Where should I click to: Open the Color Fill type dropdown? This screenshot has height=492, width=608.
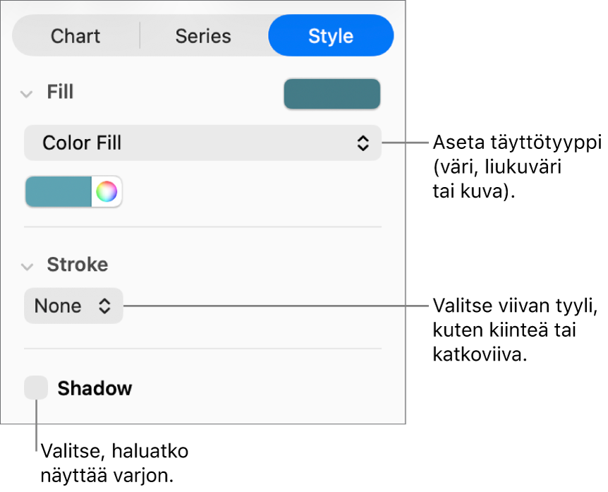[202, 143]
